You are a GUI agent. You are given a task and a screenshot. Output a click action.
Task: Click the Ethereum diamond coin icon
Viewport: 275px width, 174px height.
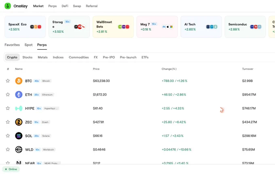point(19,94)
